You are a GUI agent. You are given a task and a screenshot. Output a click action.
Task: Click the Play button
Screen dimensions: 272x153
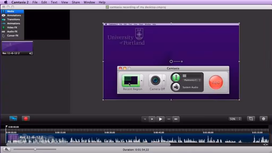click(x=160, y=119)
